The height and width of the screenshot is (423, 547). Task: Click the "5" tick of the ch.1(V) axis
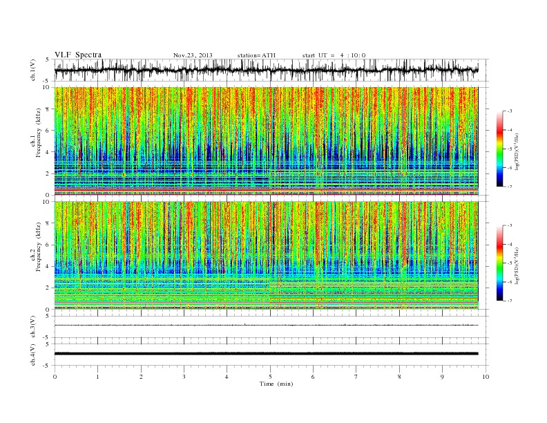[x=48, y=59]
